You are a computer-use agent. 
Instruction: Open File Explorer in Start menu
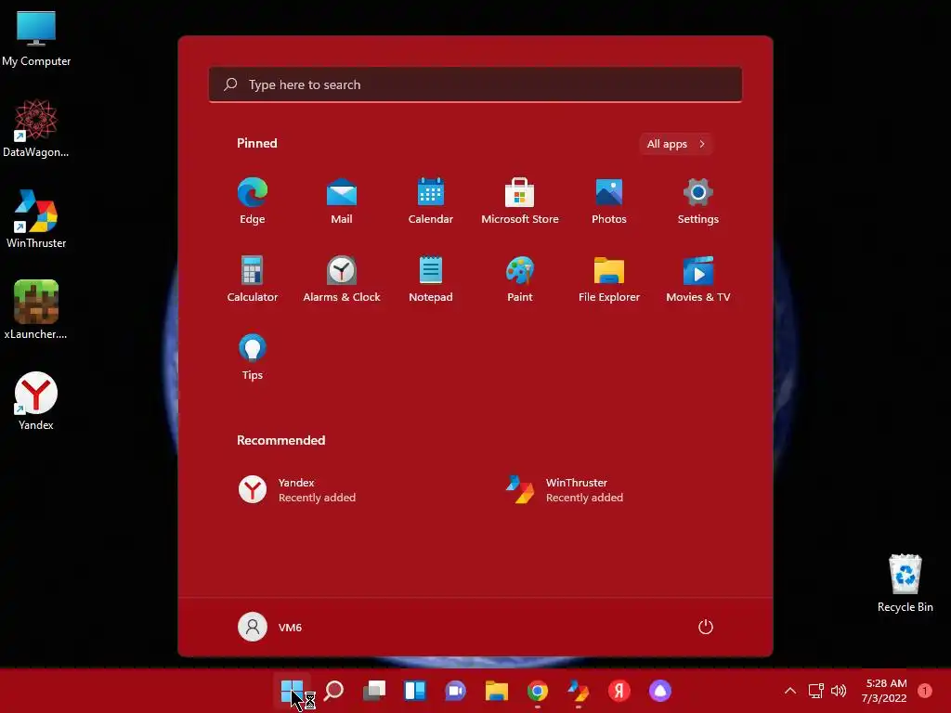pos(609,279)
